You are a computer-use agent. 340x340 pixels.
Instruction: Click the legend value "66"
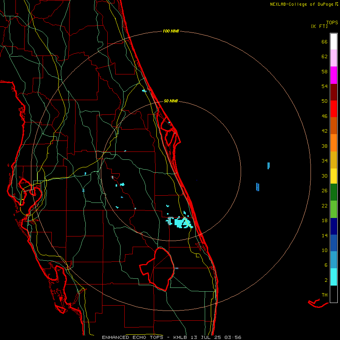click(x=325, y=42)
